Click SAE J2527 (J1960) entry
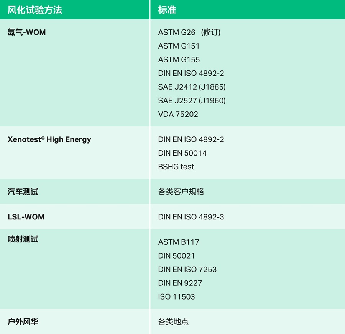This screenshot has width=345, height=334. tap(192, 101)
